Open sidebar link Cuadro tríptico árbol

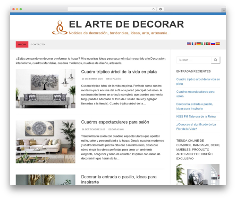198,81
